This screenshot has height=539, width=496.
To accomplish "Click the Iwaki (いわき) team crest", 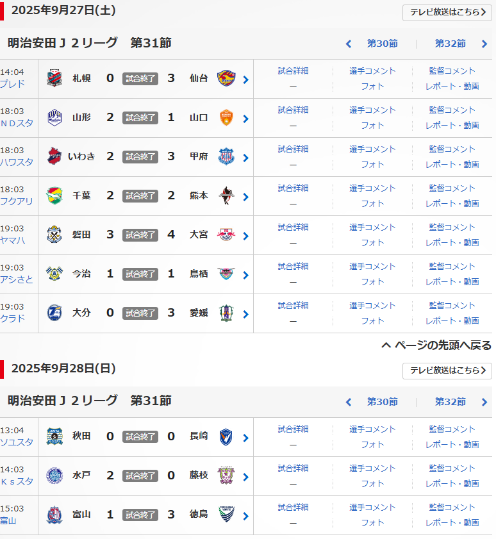I will 54,156.
